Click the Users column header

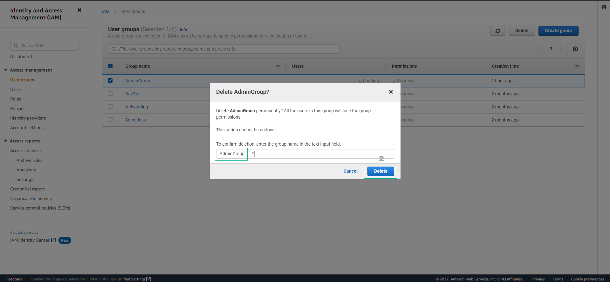coord(298,66)
